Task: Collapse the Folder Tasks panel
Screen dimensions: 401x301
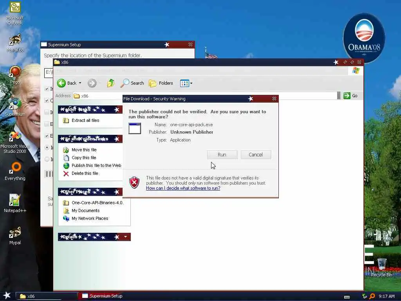Action: (x=117, y=110)
